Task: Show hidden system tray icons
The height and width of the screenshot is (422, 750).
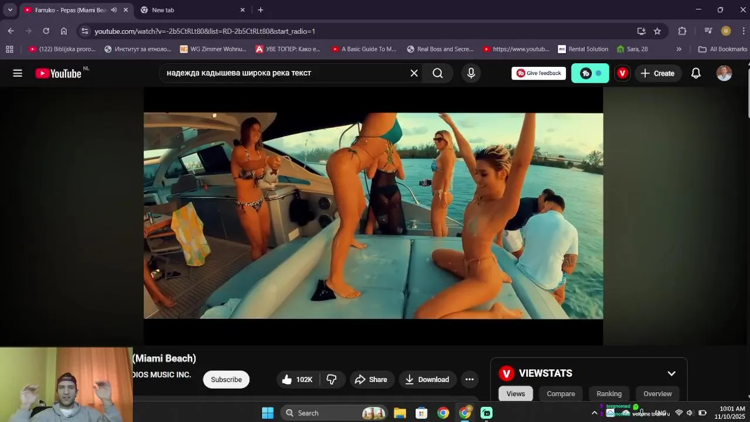Action: click(x=594, y=413)
